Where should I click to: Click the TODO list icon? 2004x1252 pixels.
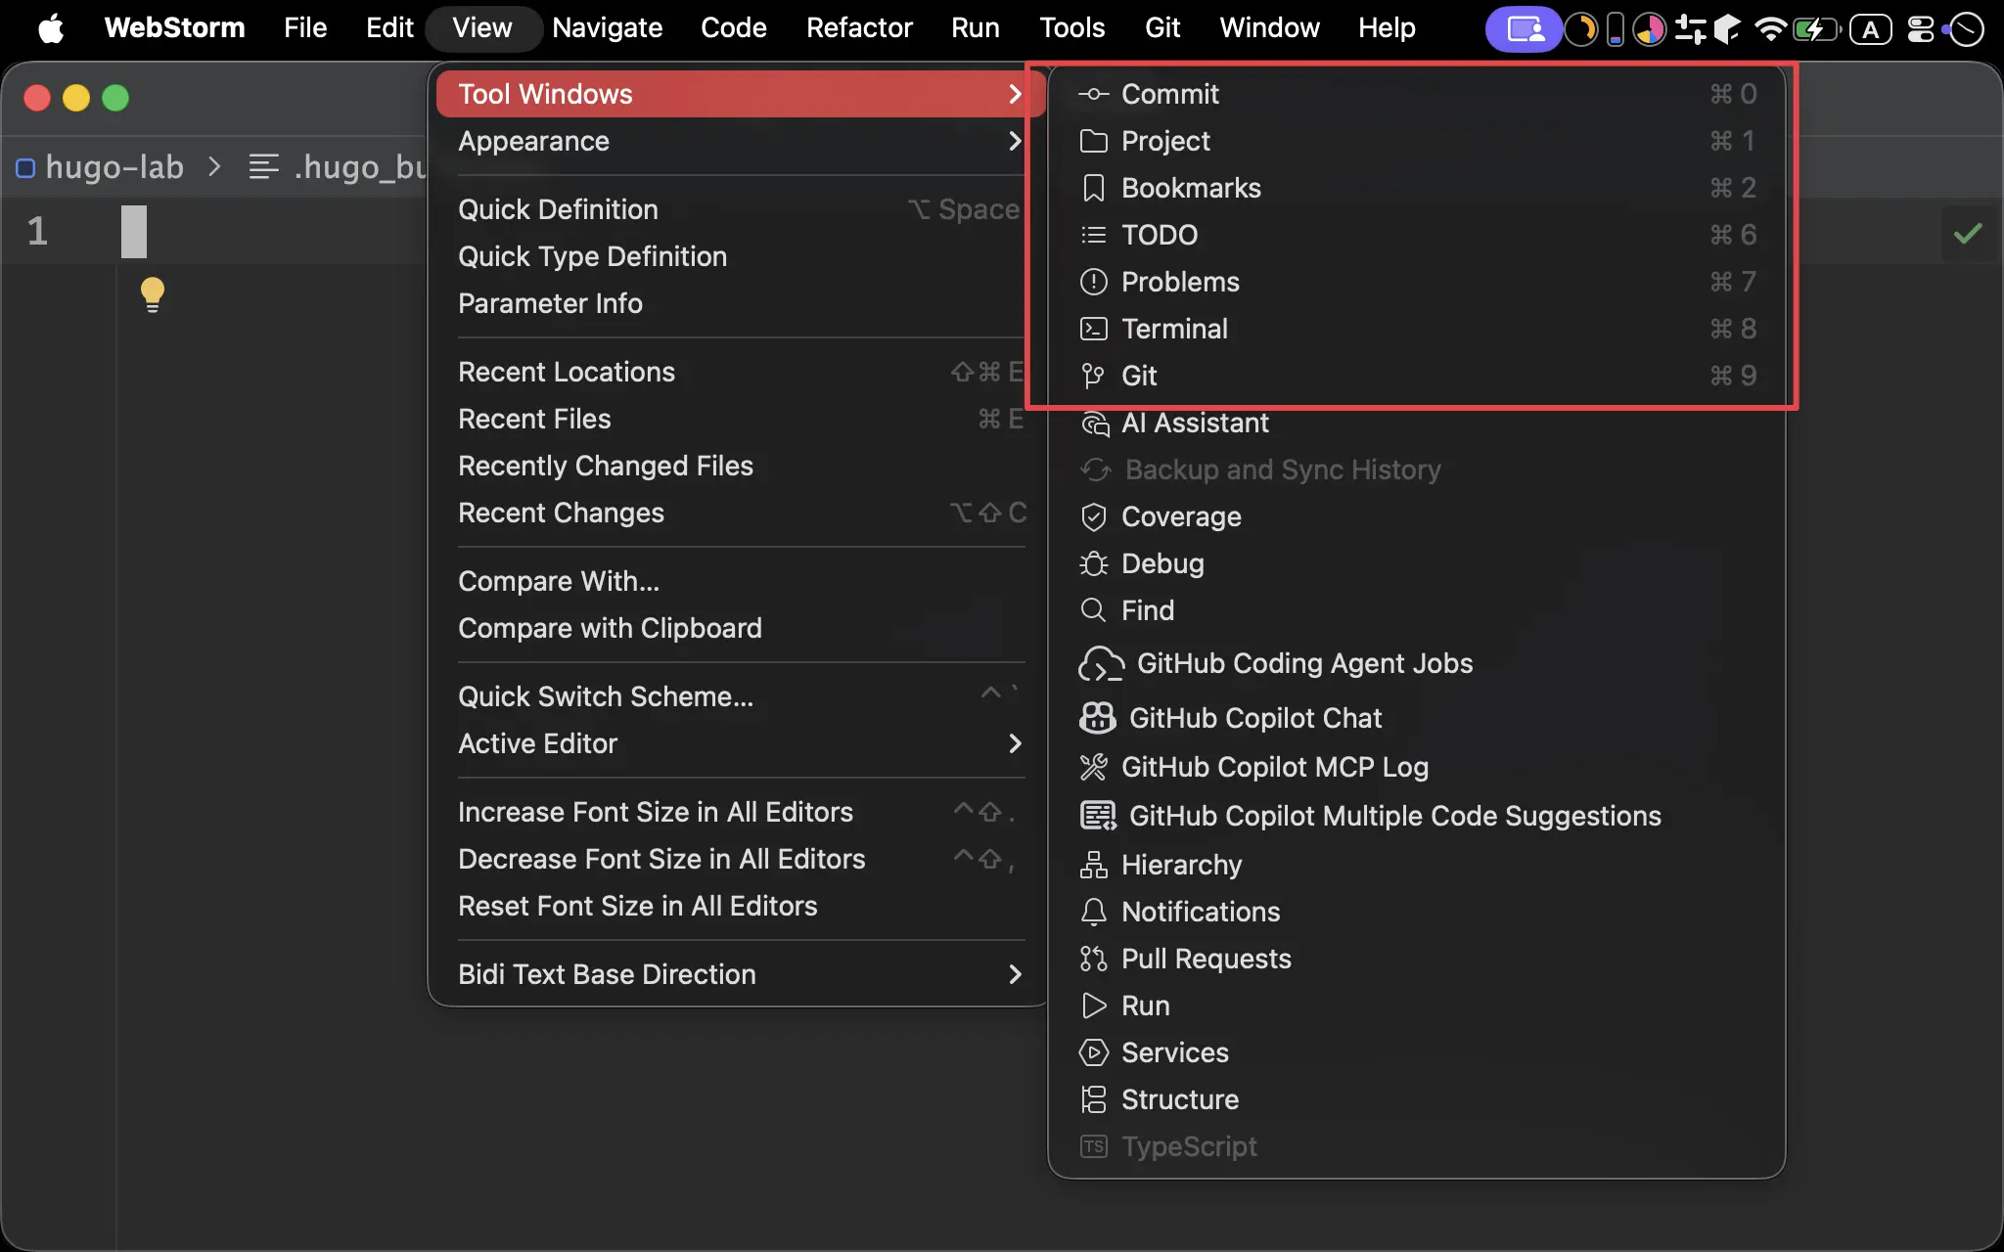point(1093,235)
